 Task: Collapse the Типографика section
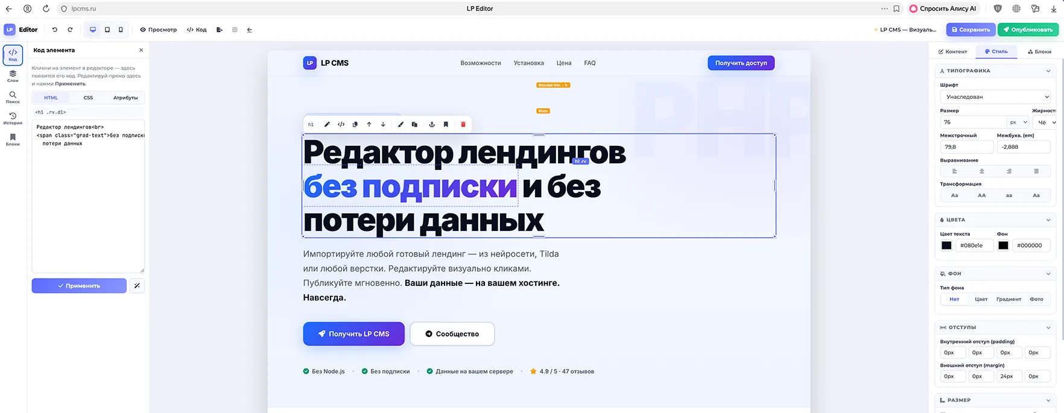(x=1048, y=71)
